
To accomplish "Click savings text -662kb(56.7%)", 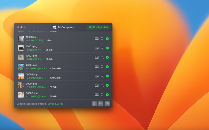I will (x=34, y=59).
